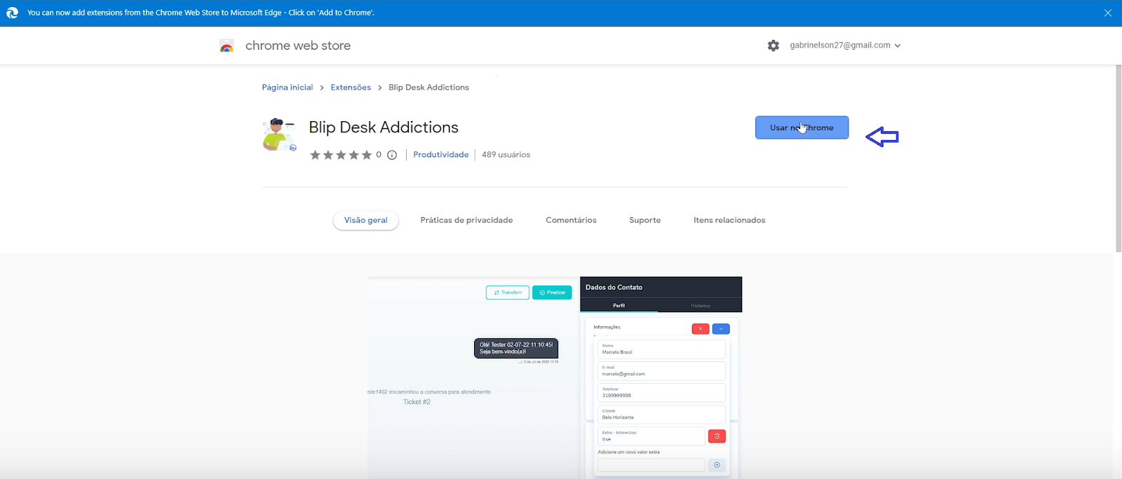This screenshot has height=479, width=1122.
Task: Open the Produtividade category link
Action: tap(440, 155)
